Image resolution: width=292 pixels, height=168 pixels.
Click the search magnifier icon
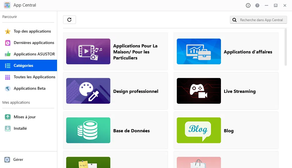click(x=234, y=20)
